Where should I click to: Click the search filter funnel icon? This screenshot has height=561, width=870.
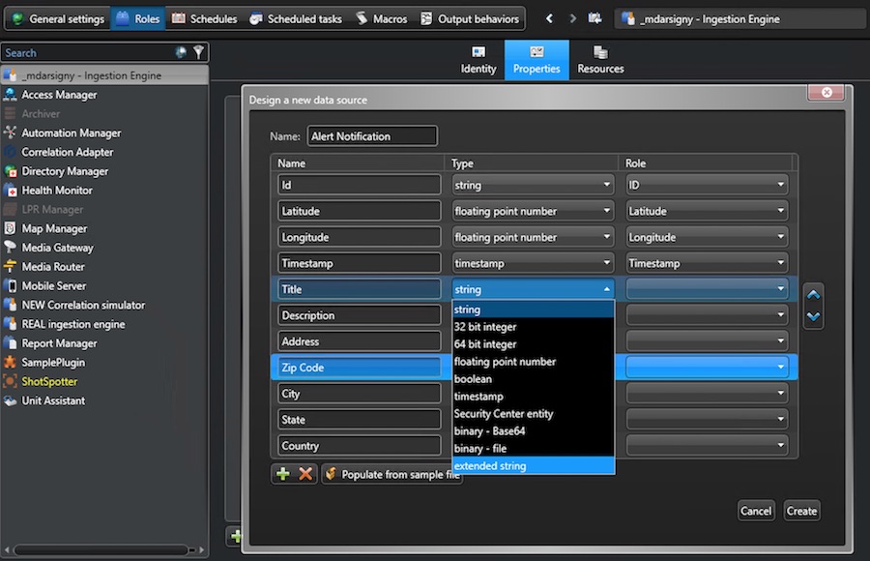point(198,52)
